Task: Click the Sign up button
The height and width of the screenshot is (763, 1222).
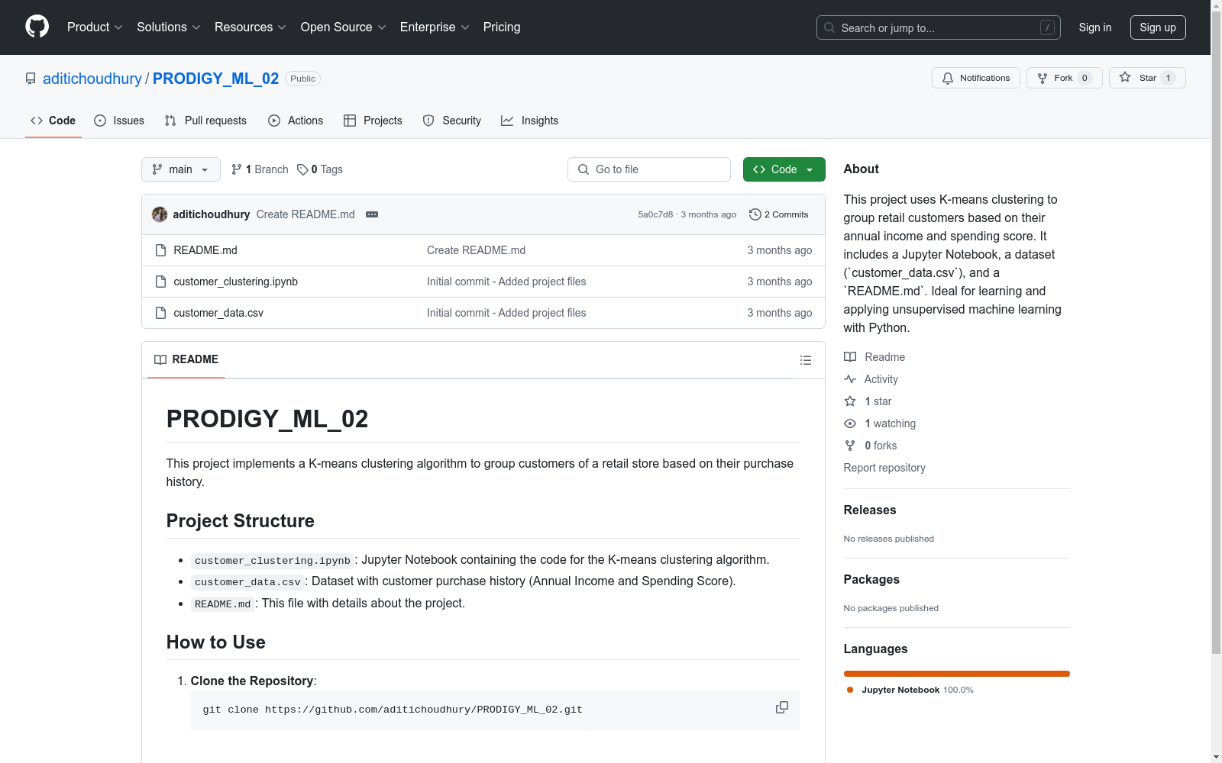Action: (x=1158, y=27)
